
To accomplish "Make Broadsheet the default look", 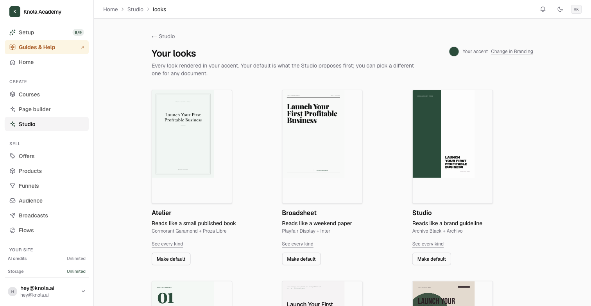I will (x=301, y=259).
